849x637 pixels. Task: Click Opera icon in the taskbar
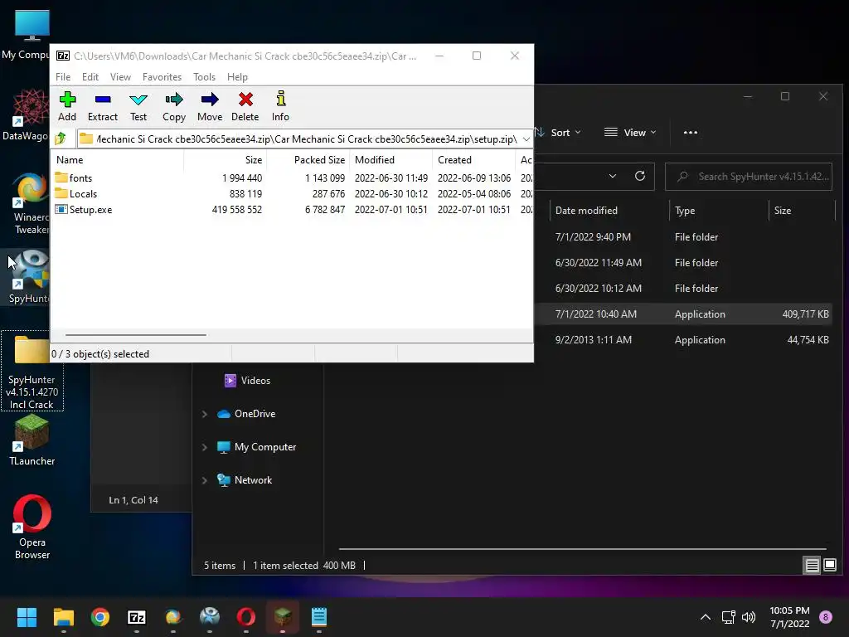[245, 617]
